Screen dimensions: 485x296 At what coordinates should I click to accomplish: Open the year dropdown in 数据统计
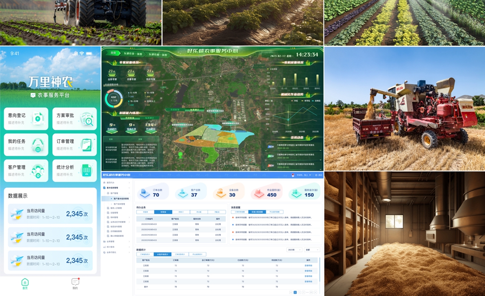coord(294,249)
